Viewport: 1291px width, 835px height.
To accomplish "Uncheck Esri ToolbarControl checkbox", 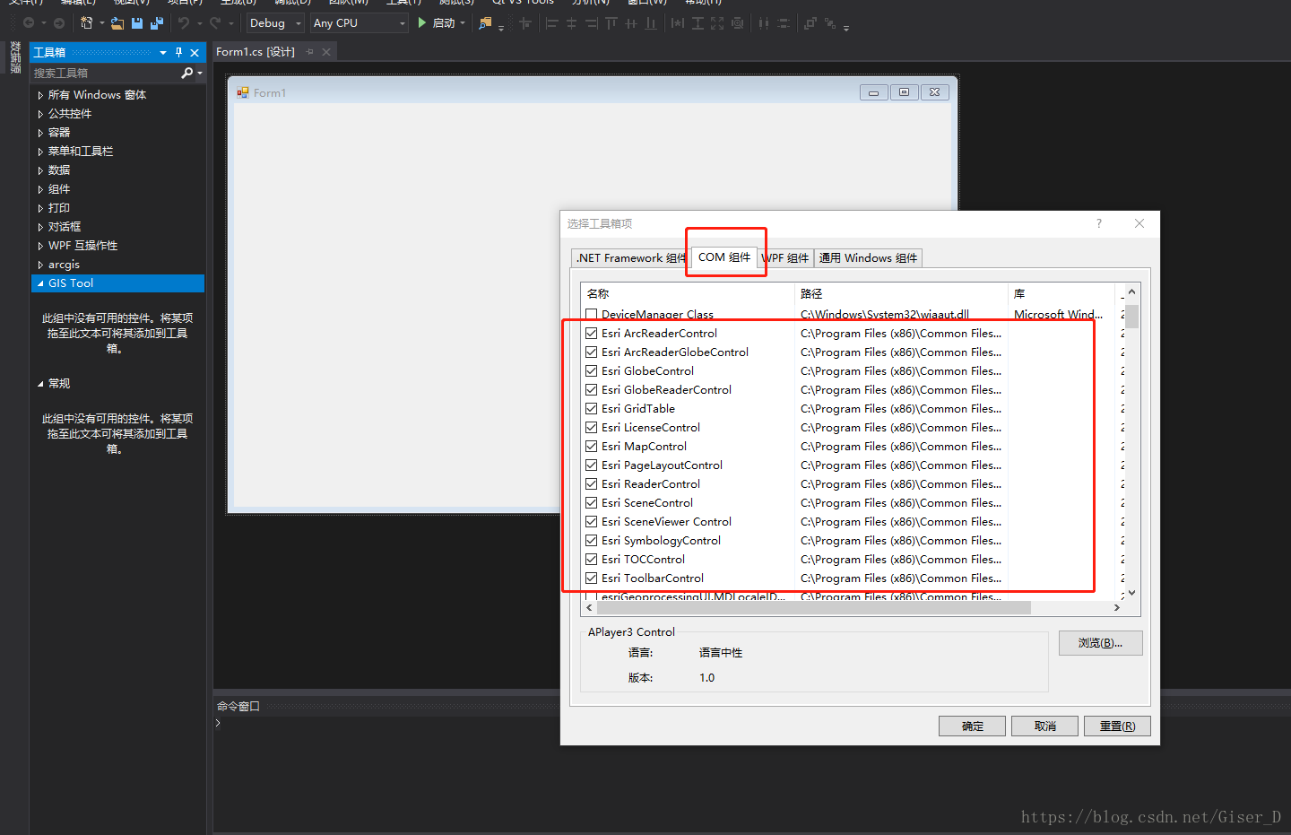I will 591,578.
